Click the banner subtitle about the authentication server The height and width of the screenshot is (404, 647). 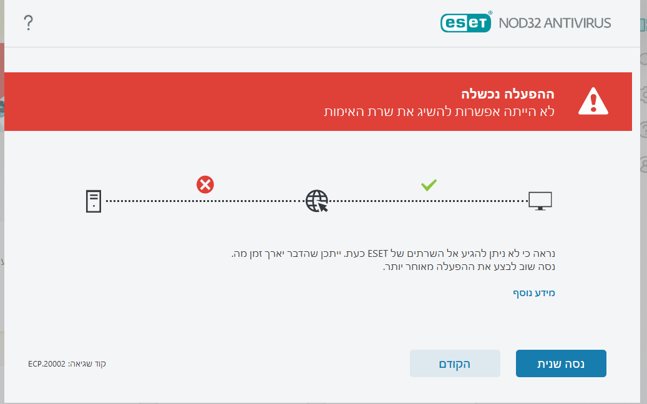[x=439, y=112]
